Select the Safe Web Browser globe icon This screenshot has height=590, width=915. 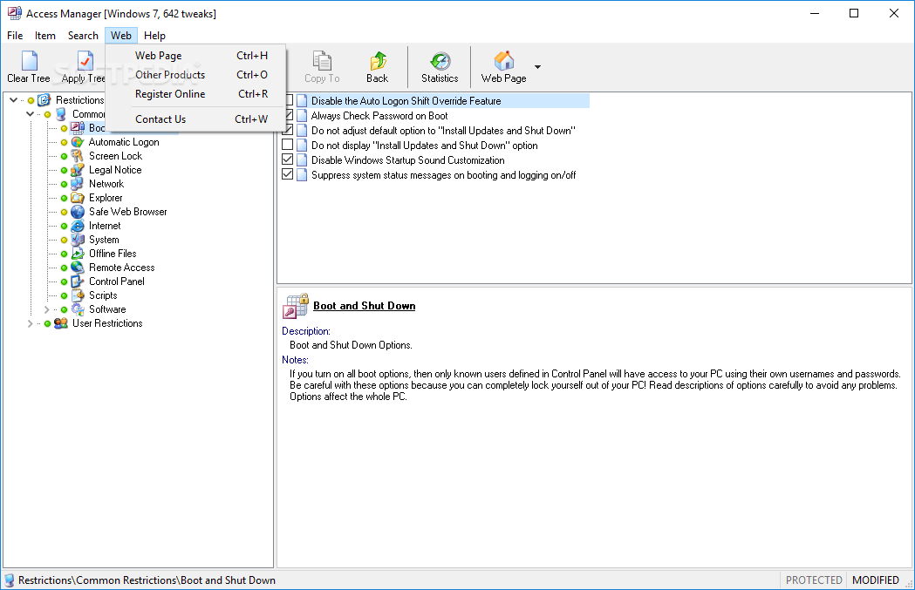tap(78, 213)
